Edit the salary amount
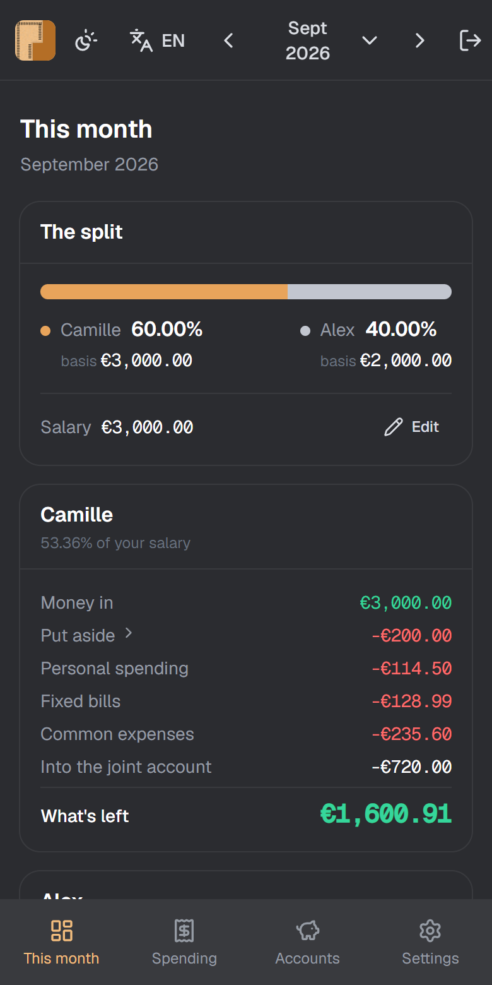Image resolution: width=492 pixels, height=985 pixels. point(148,427)
